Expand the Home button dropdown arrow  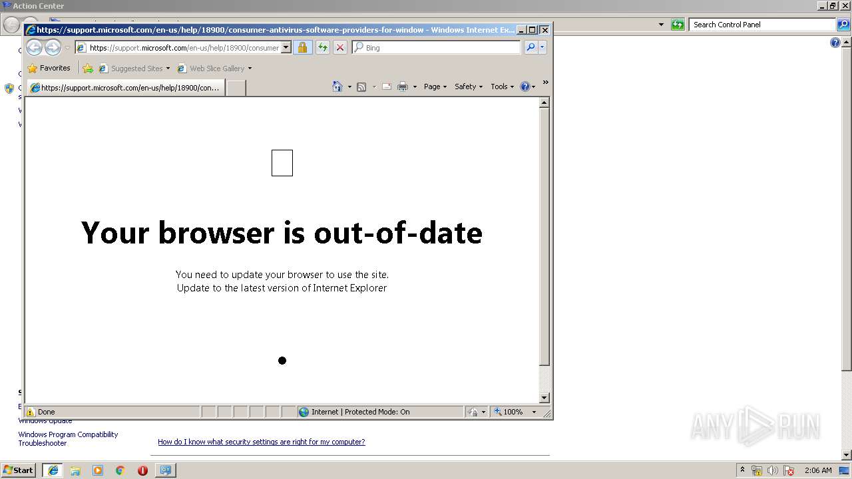click(349, 86)
